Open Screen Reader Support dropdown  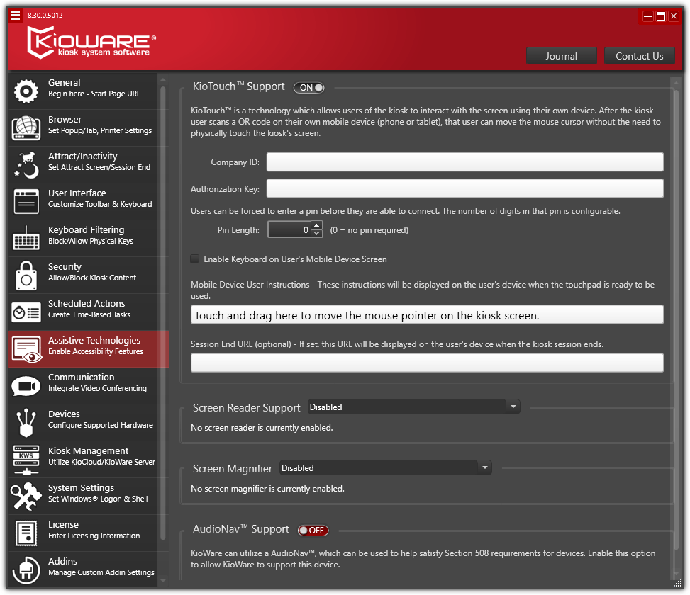(x=413, y=407)
